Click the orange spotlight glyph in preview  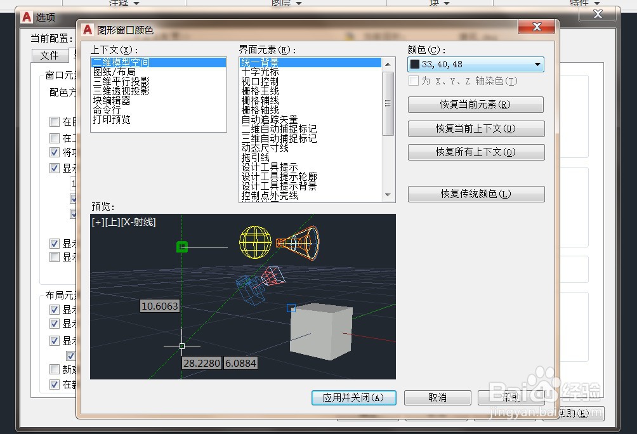298,242
